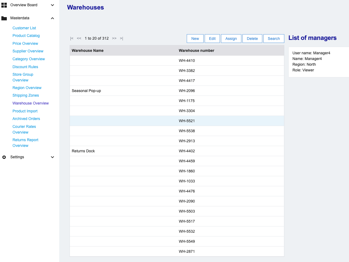Screen dimensions: 349x262
Task: Select warehouse row WH-5521
Action: pyautogui.click(x=177, y=121)
